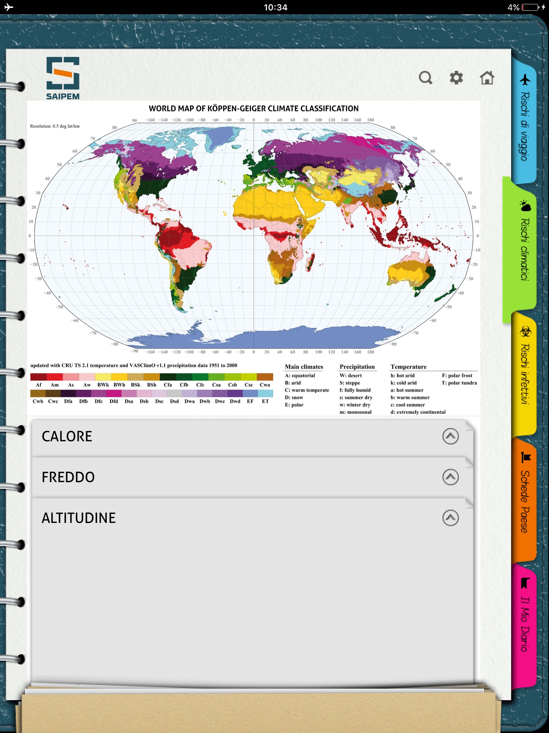Viewport: 549px width, 733px height.
Task: Tap the EF blue legend swatch
Action: coord(250,393)
